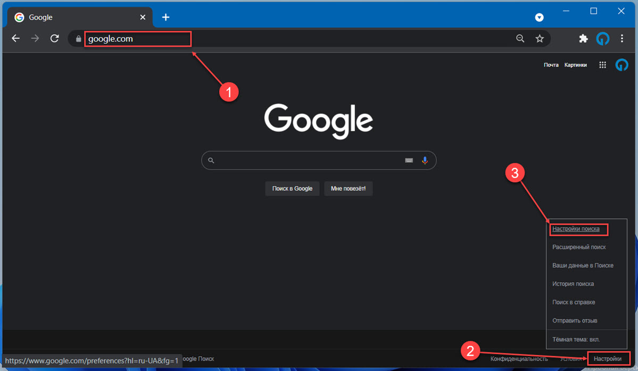
Task: Open the tab search dropdown arrow
Action: [539, 18]
